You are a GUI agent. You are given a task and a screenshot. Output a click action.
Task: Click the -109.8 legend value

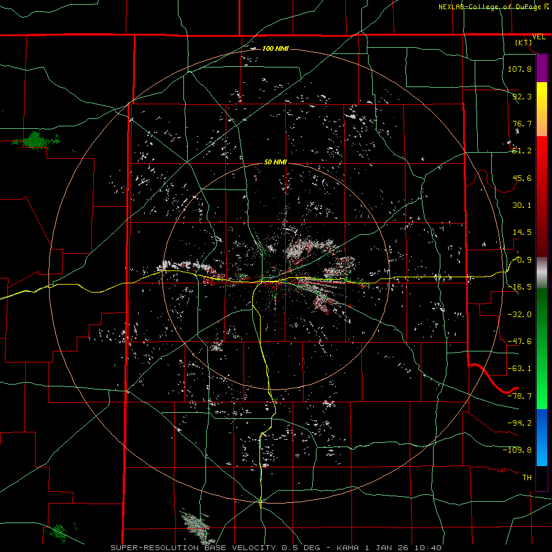click(517, 450)
